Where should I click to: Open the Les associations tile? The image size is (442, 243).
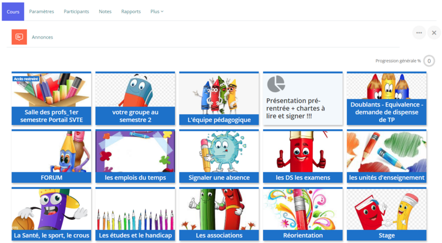click(219, 214)
